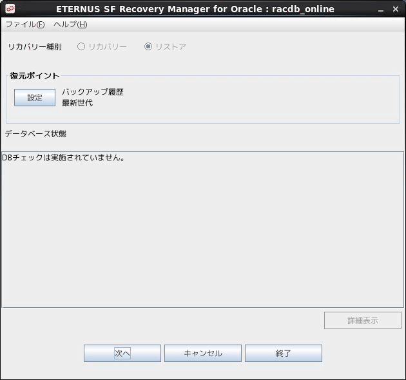
Task: Click the DBチェックは実施されていません。 message text
Action: (63, 157)
